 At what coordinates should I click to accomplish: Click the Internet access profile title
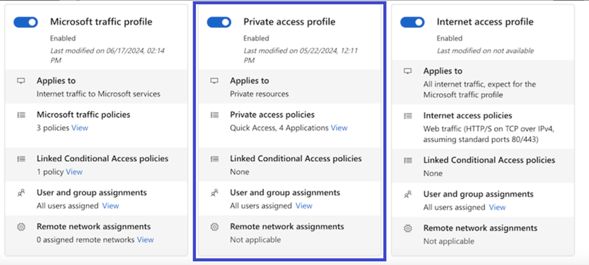click(x=485, y=22)
